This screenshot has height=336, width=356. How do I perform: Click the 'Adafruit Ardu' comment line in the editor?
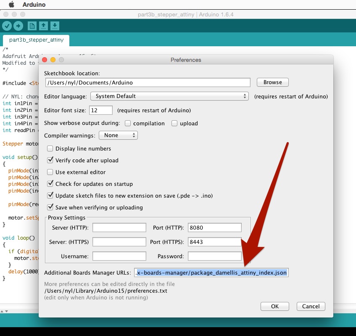coord(21,56)
